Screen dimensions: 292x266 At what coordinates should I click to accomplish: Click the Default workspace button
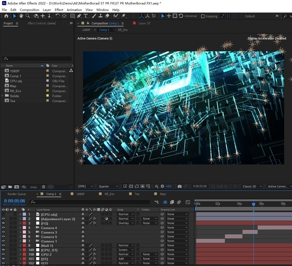tap(250, 16)
